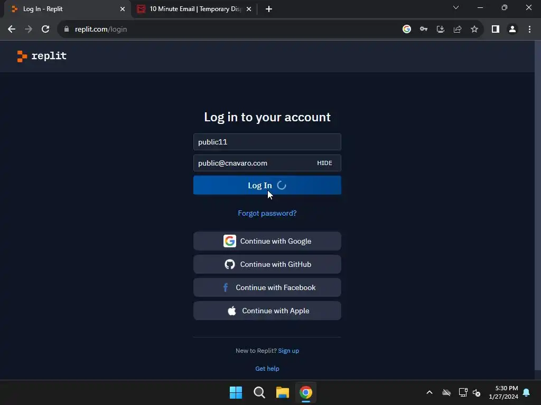541x405 pixels.
Task: Reload the Replit login page
Action: pos(45,30)
